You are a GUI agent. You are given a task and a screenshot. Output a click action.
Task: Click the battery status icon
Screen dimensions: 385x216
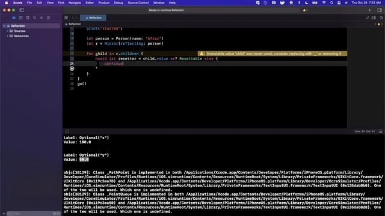click(x=315, y=2)
